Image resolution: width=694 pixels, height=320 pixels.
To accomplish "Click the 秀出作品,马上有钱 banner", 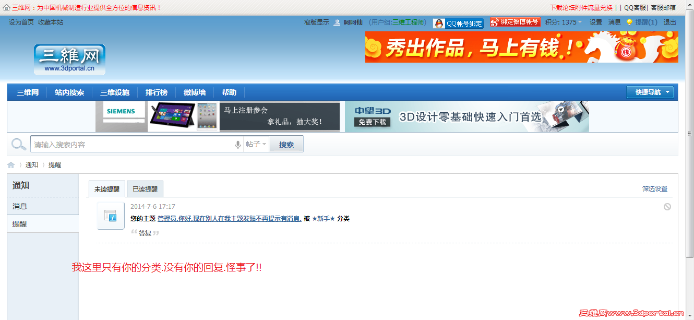I will tap(522, 47).
